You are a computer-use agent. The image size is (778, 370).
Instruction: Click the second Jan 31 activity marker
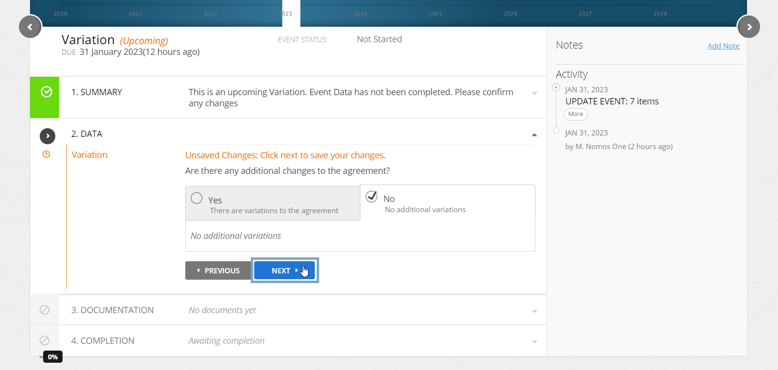(556, 130)
